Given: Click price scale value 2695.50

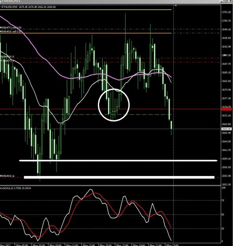Looking at the screenshot, I should (226, 38).
